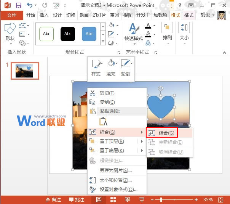Screen dimensions: 230x204
Task: Open WordArt Styles dialog launcher
Action: point(156,53)
